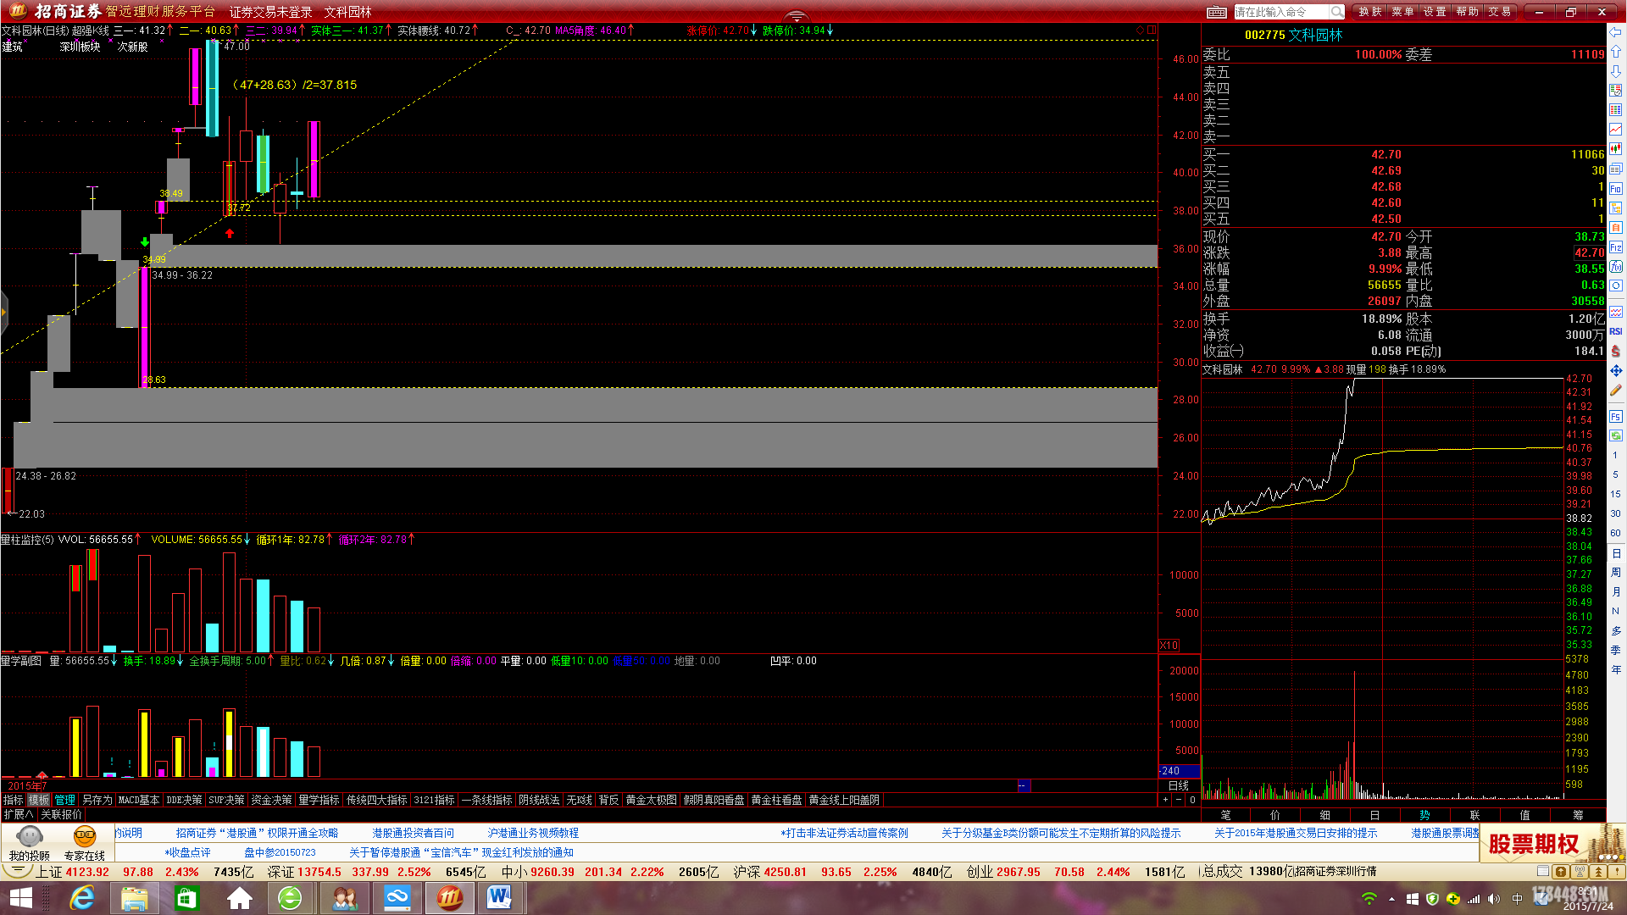Open the on-screen keyboard wizard icon
Screen dimensions: 1627x915
click(1216, 12)
